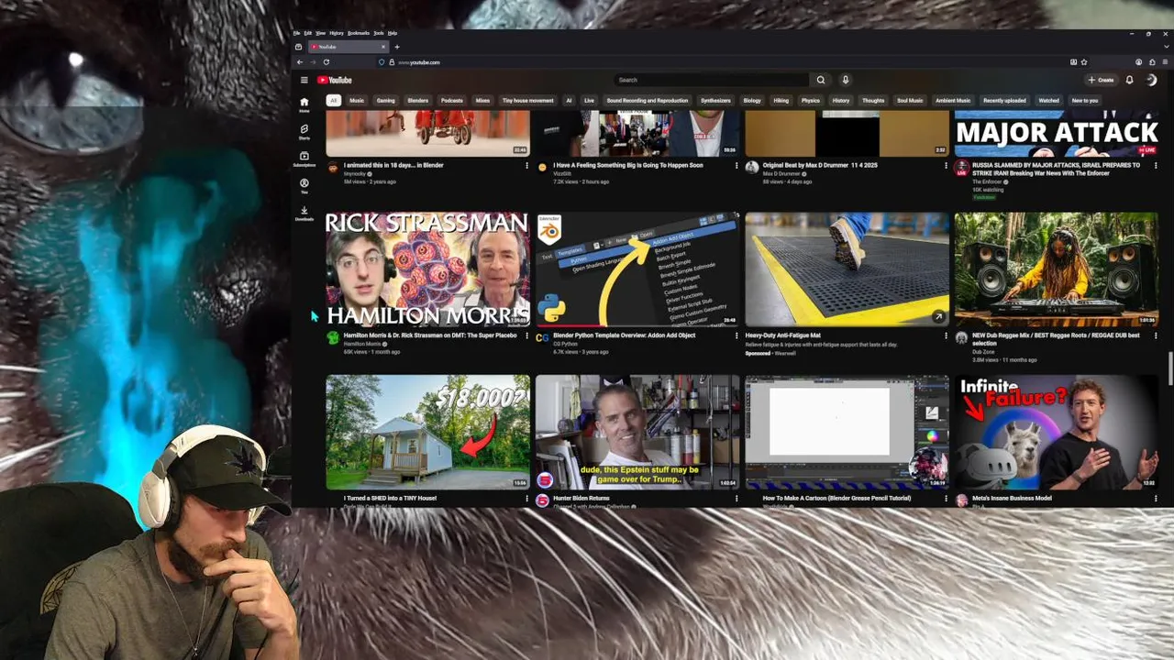
Task: Open the Firefox View icon left of tab
Action: tap(299, 47)
